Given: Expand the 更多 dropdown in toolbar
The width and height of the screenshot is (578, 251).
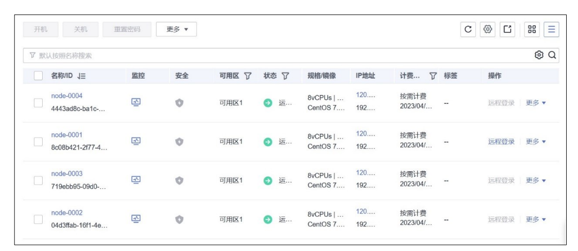Looking at the screenshot, I should 176,30.
